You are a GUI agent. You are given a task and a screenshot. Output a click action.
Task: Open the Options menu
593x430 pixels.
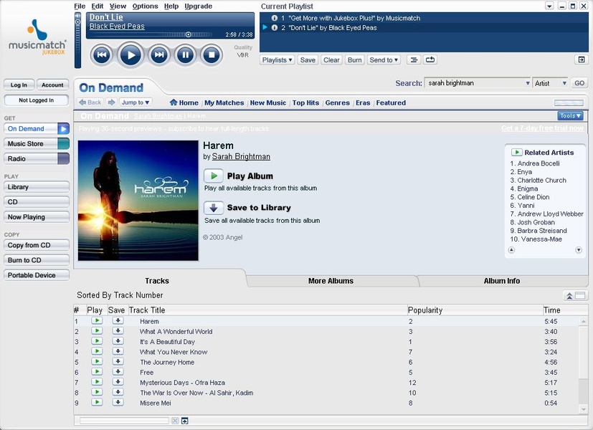point(145,6)
